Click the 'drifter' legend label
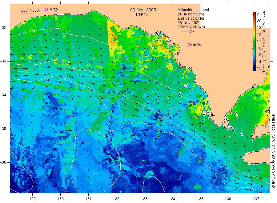 point(198,45)
